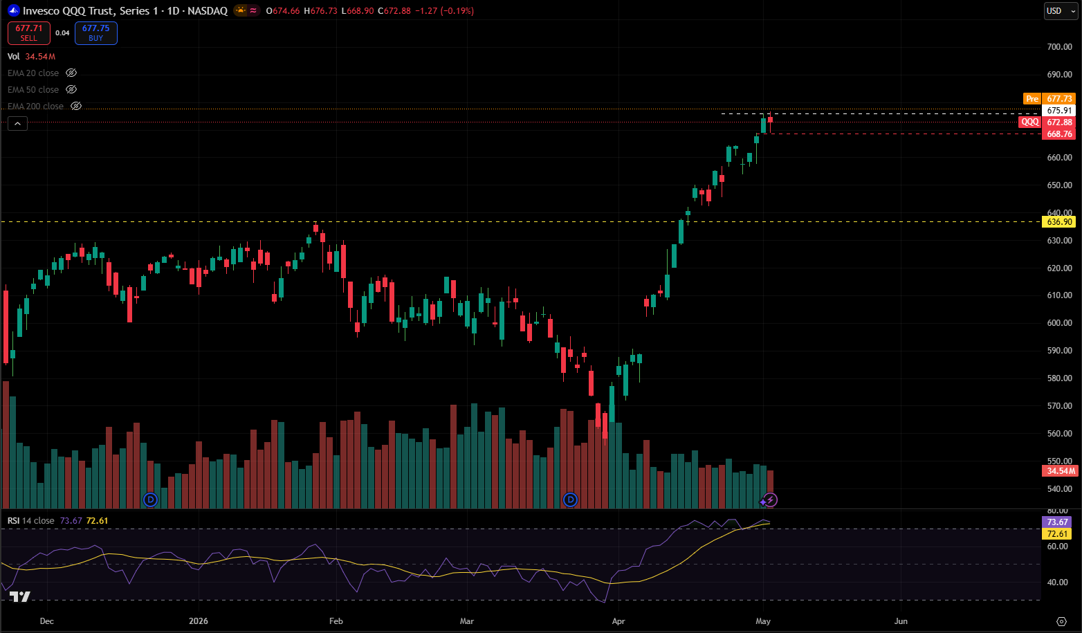Screen dimensions: 1082x633
Task: Select the yellow dashed horizontal line
Action: [x=521, y=222]
